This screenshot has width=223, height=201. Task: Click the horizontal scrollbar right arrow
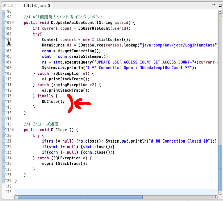(x=216, y=197)
